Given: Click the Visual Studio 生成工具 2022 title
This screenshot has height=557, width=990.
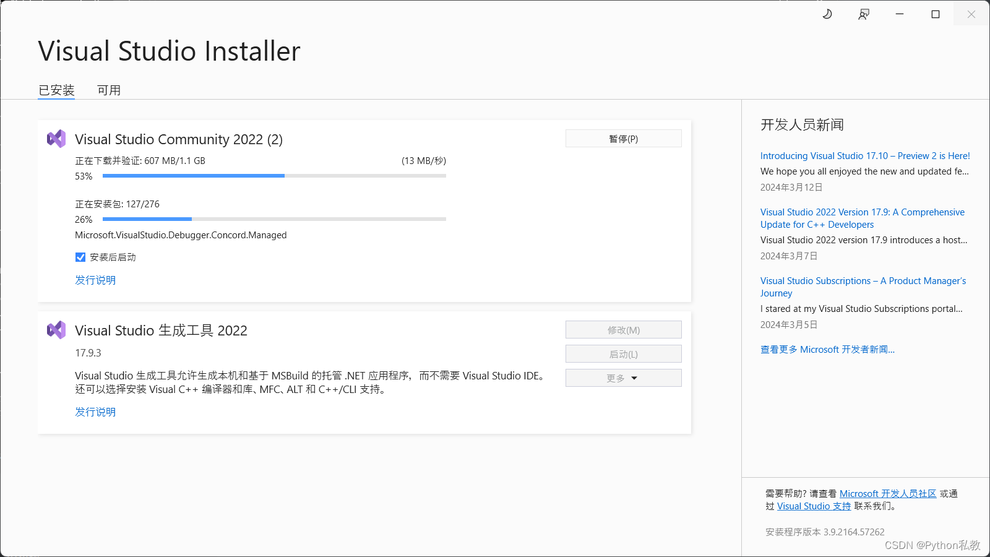Looking at the screenshot, I should (x=161, y=330).
